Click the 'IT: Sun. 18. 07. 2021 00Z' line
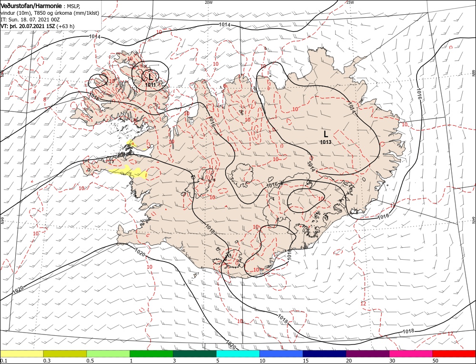Screen dimensions: 476x364 (x=30, y=20)
